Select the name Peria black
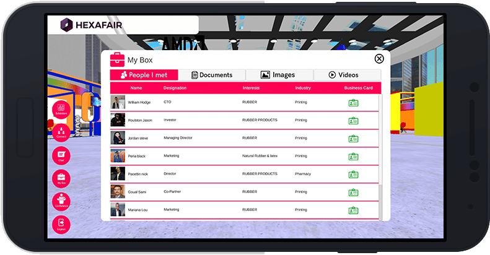Image resolution: width=490 pixels, height=255 pixels. click(x=136, y=156)
